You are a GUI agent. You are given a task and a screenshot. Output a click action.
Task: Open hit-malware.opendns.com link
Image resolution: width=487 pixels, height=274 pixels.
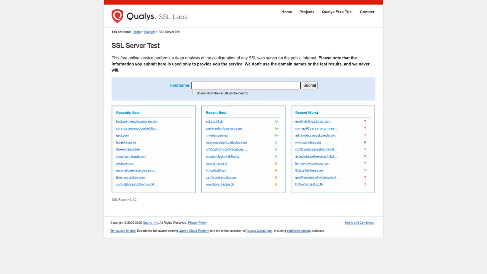tap(312, 164)
